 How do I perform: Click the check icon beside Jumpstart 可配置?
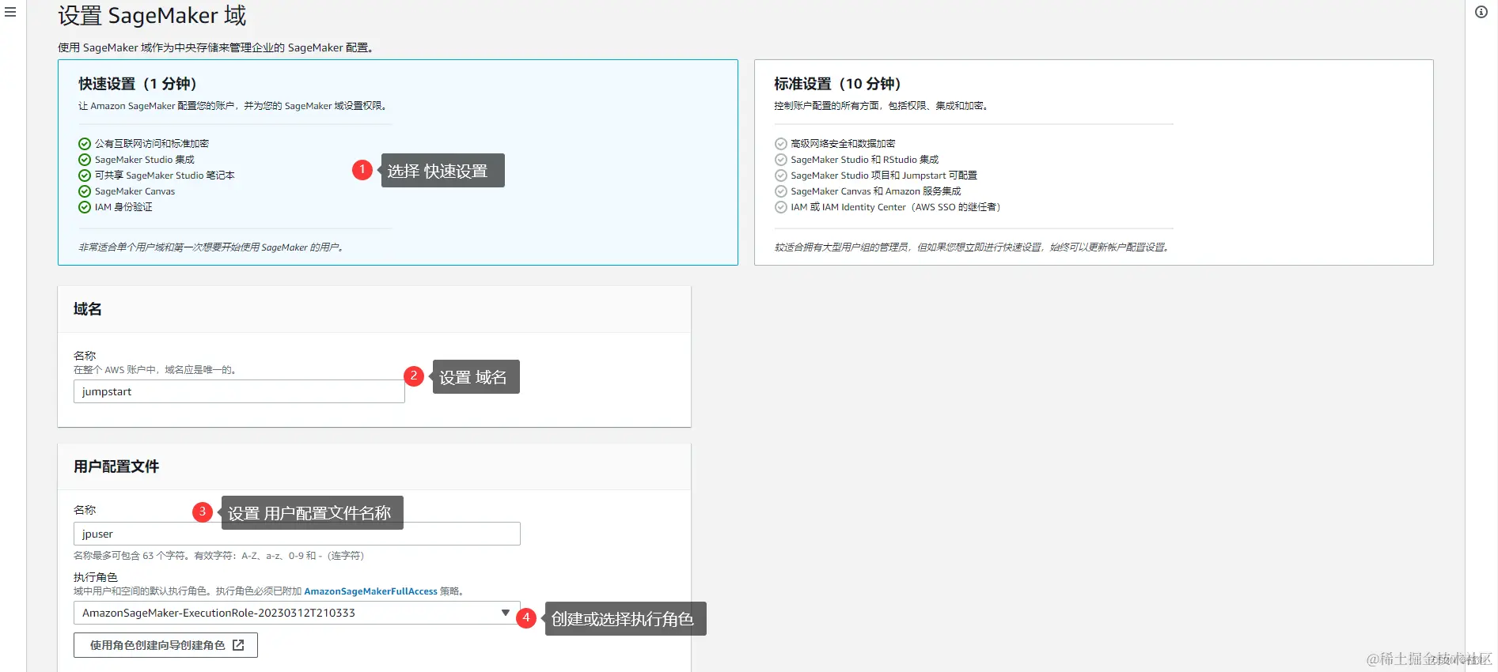[781, 176]
